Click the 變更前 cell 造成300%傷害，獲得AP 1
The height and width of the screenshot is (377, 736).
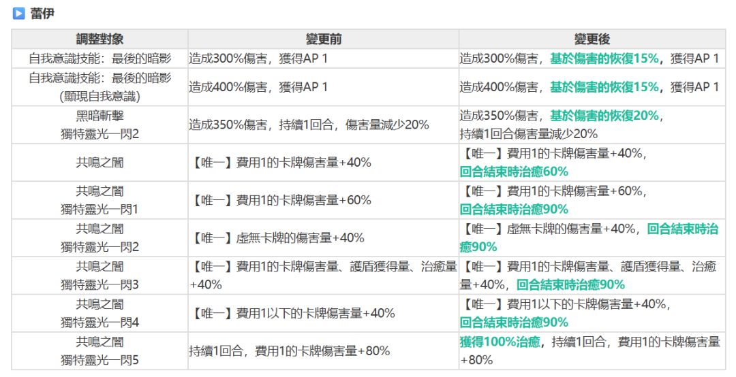pyautogui.click(x=324, y=59)
